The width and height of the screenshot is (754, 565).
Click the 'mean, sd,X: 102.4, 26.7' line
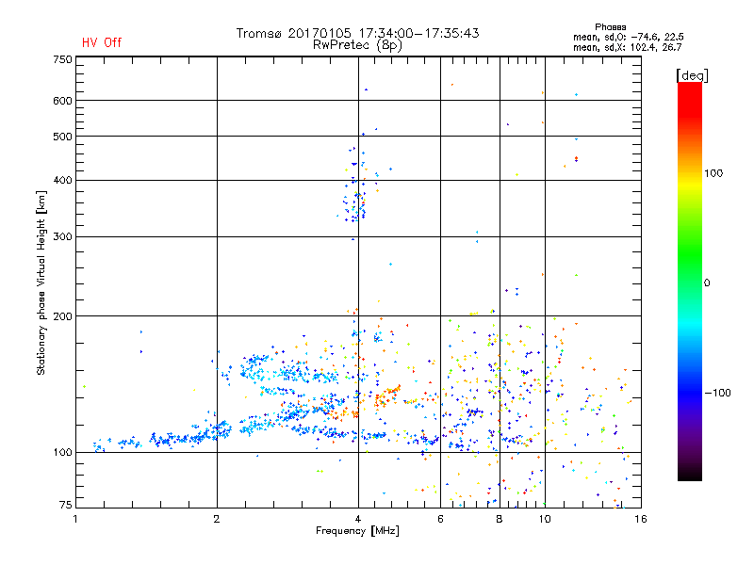[627, 47]
